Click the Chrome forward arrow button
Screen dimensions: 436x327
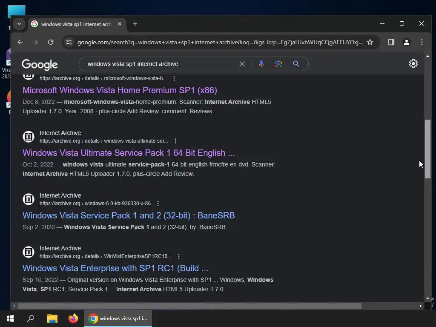[35, 42]
